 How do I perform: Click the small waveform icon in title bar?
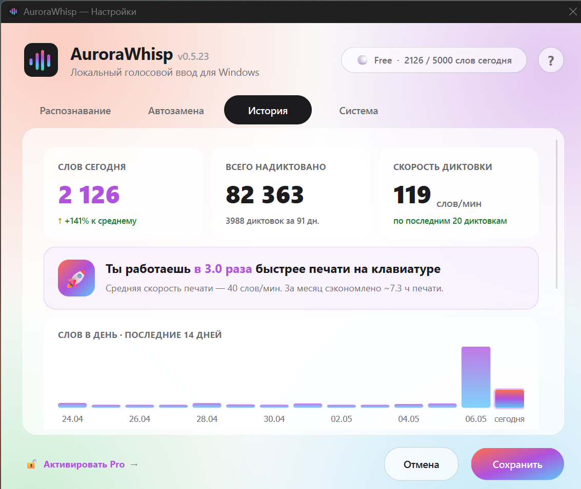point(13,11)
